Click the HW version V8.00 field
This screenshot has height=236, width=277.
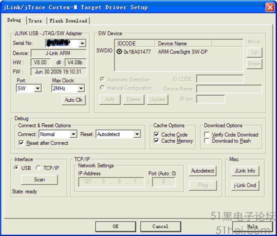[40, 62]
